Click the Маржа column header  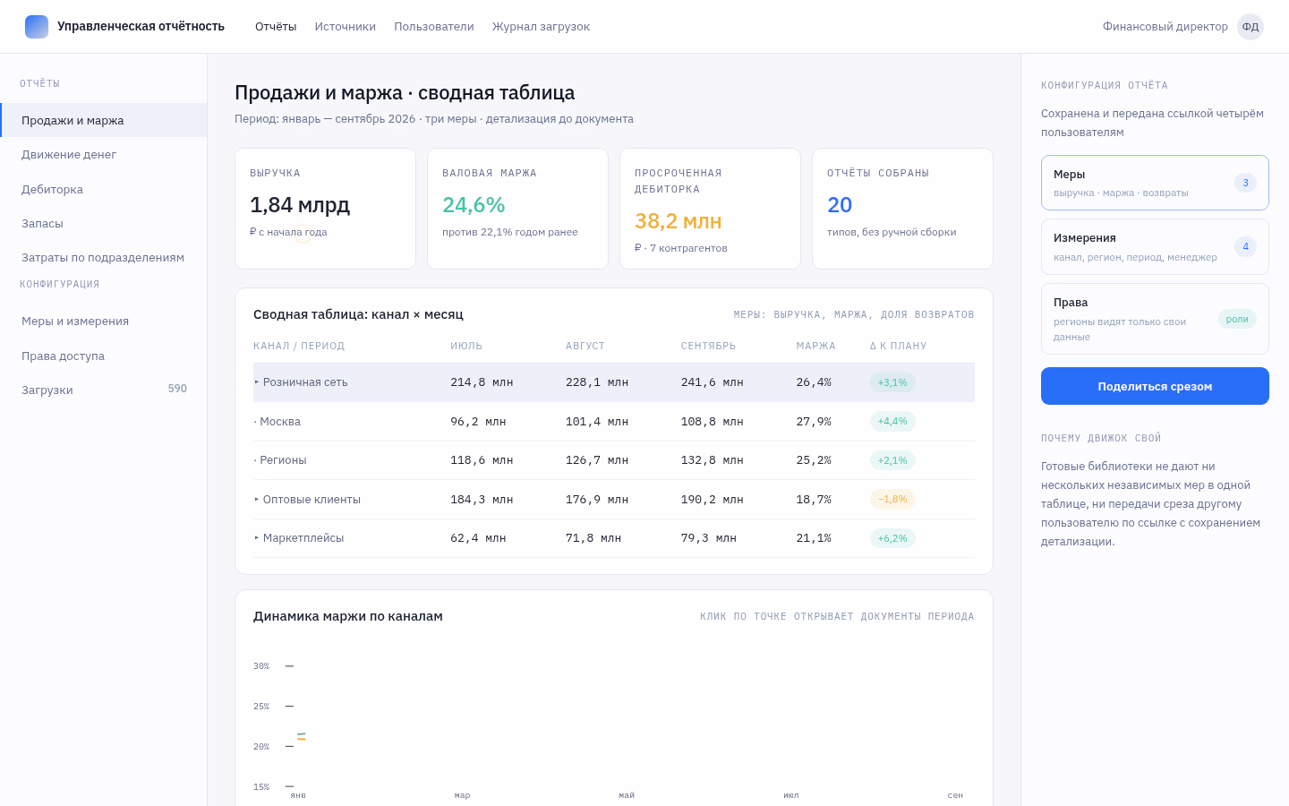click(815, 346)
